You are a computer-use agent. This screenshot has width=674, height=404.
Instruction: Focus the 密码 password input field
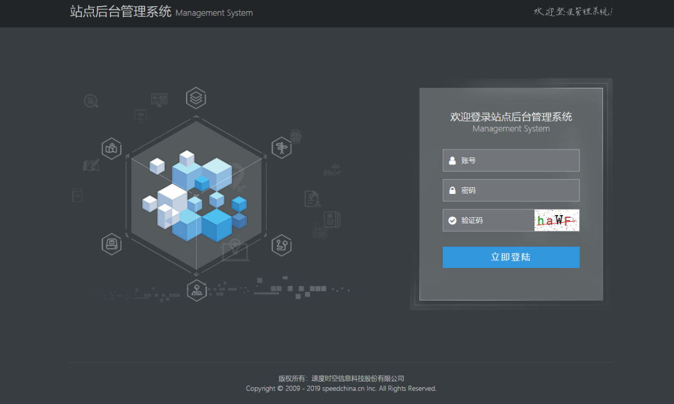pyautogui.click(x=517, y=191)
